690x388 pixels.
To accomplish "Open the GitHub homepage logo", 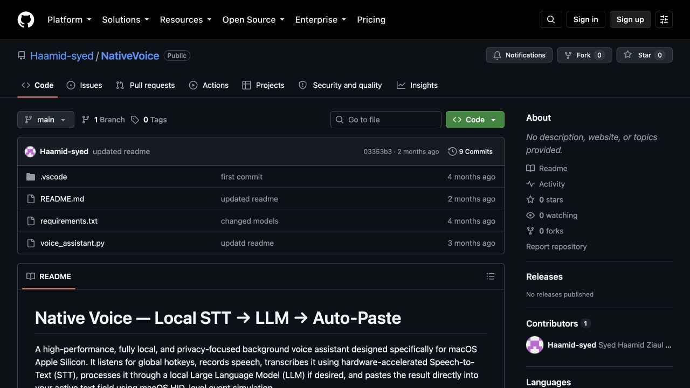I will (x=26, y=19).
